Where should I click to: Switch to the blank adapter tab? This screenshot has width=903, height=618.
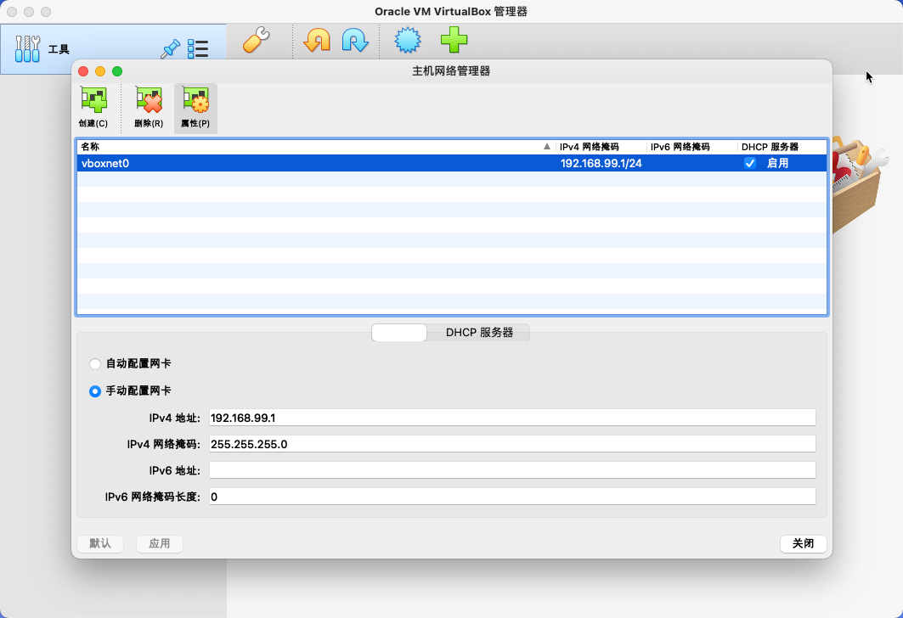(399, 333)
